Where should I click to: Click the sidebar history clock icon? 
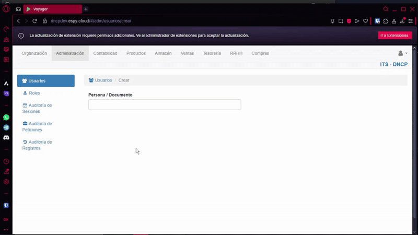(6, 162)
